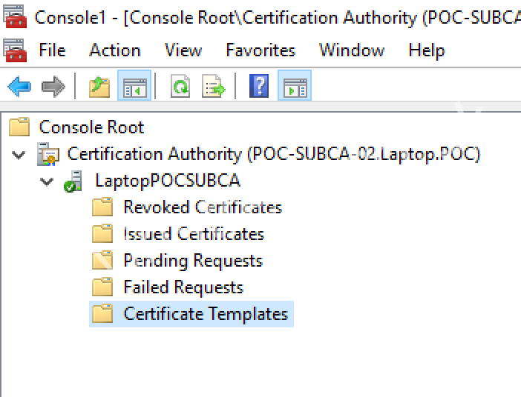This screenshot has width=521, height=397.
Task: Toggle Show/Hide Action Pane toolbar button
Action: click(295, 87)
